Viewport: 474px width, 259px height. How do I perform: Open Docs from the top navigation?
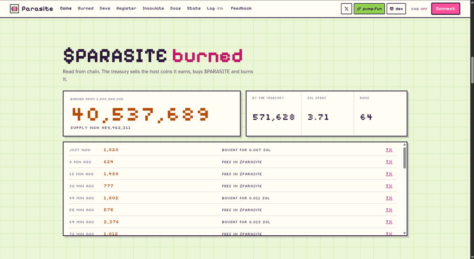click(175, 8)
